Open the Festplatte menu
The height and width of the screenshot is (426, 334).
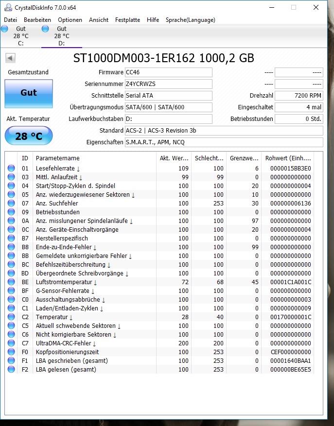127,20
